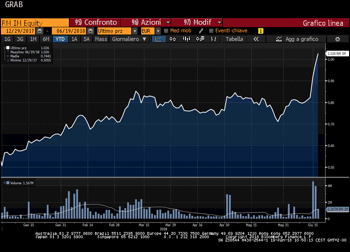This screenshot has height=252, width=350.
Task: Click the Minimo 12/29/17 legend row
Action: (30, 60)
